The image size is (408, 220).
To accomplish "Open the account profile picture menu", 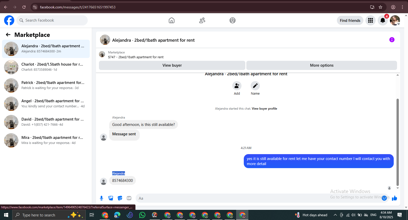I will pyautogui.click(x=395, y=20).
